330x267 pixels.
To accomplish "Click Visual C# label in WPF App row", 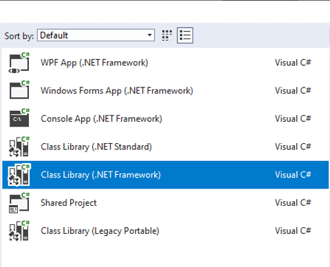I will [293, 63].
